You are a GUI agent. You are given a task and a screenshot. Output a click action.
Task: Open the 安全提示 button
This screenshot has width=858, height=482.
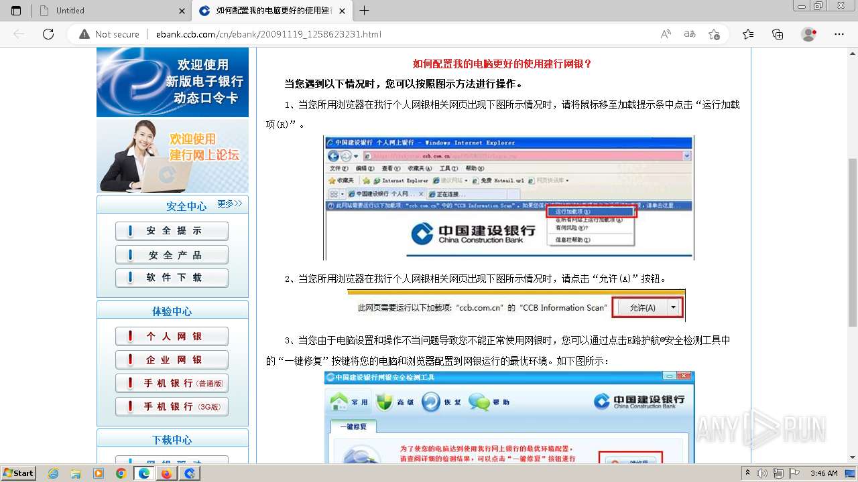172,231
